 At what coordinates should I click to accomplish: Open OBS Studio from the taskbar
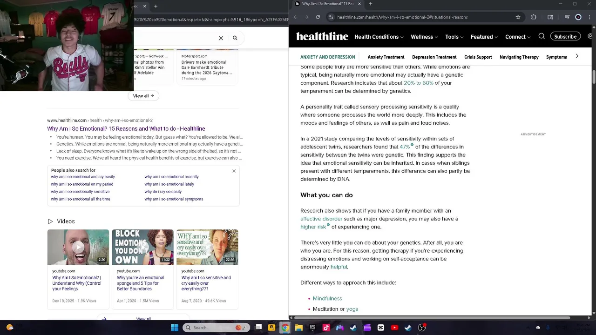point(422,328)
